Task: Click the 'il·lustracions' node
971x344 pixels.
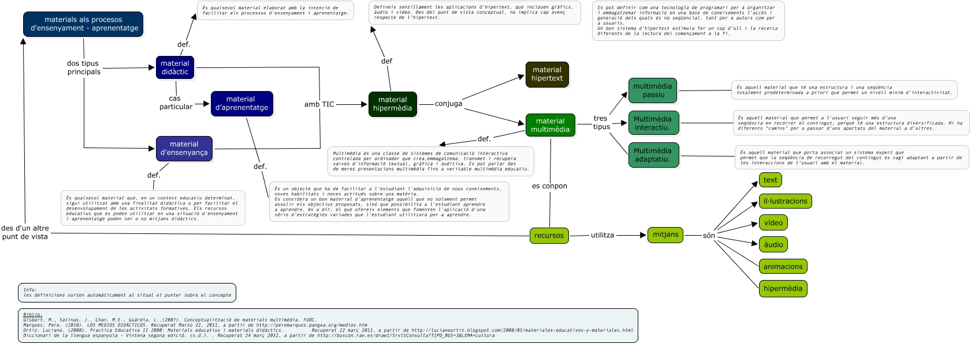Action: click(785, 201)
